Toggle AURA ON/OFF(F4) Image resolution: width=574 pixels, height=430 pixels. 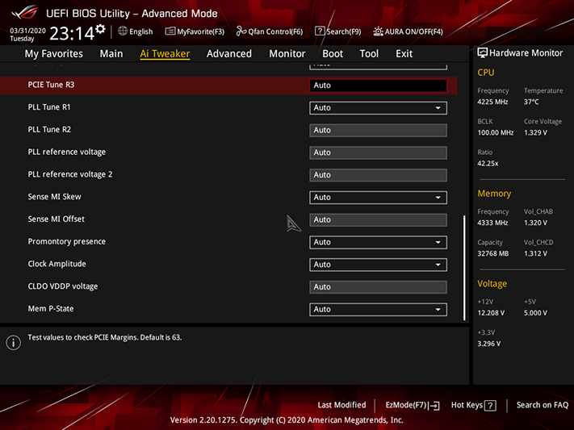pyautogui.click(x=409, y=31)
